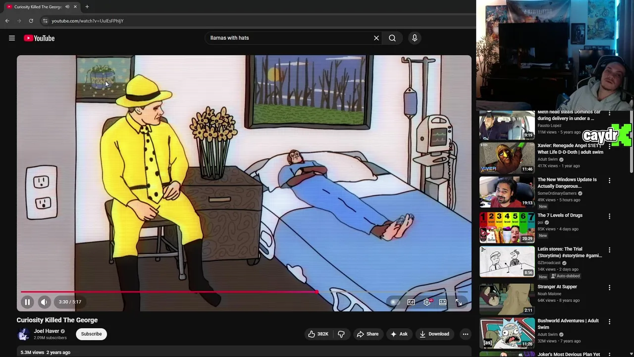Start voice search with the microphone icon

[415, 38]
